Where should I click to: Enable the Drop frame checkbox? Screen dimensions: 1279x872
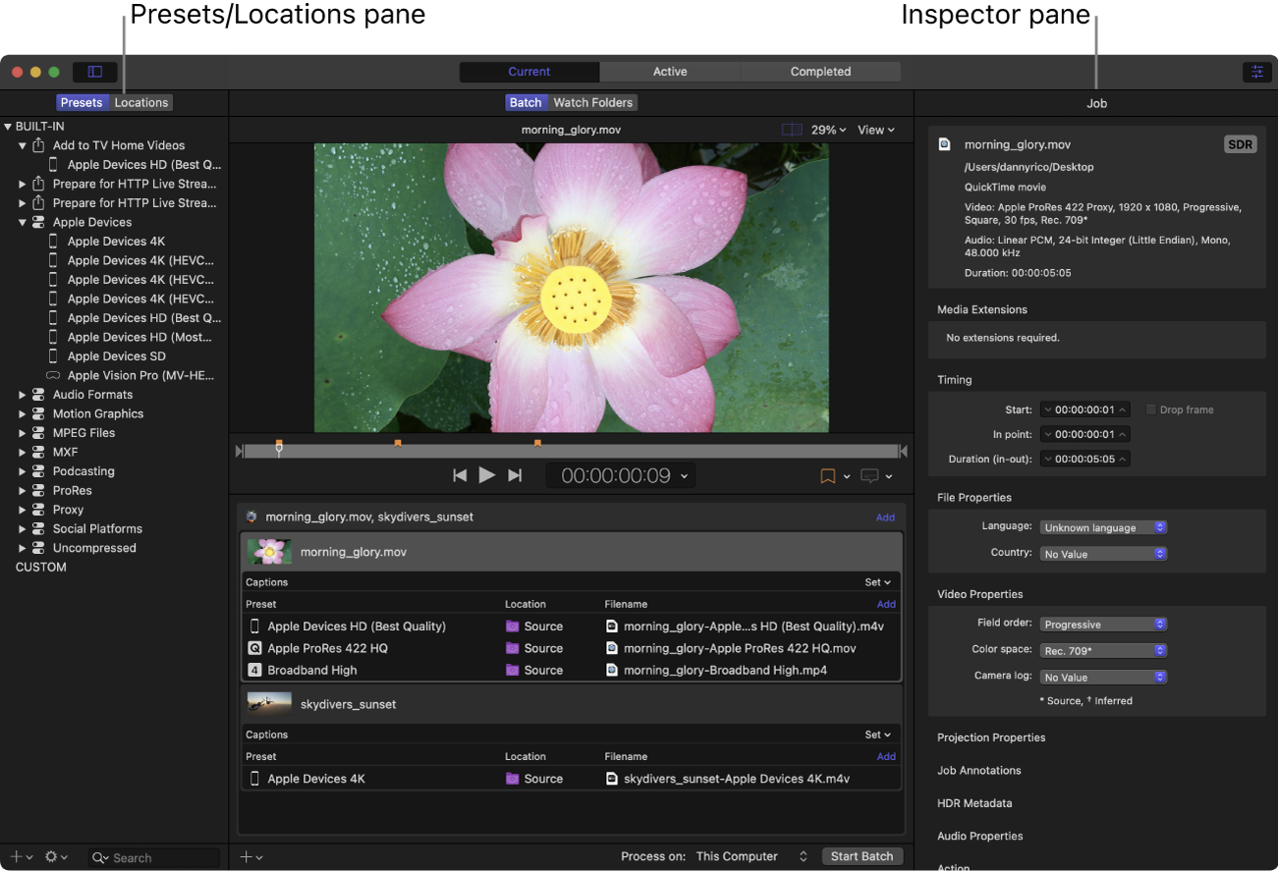(x=1151, y=409)
